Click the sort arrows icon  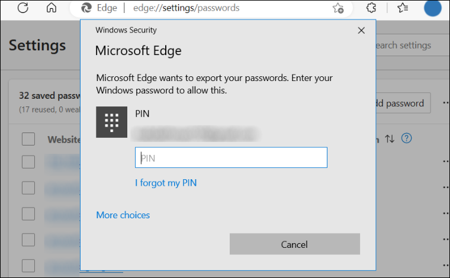pos(390,139)
